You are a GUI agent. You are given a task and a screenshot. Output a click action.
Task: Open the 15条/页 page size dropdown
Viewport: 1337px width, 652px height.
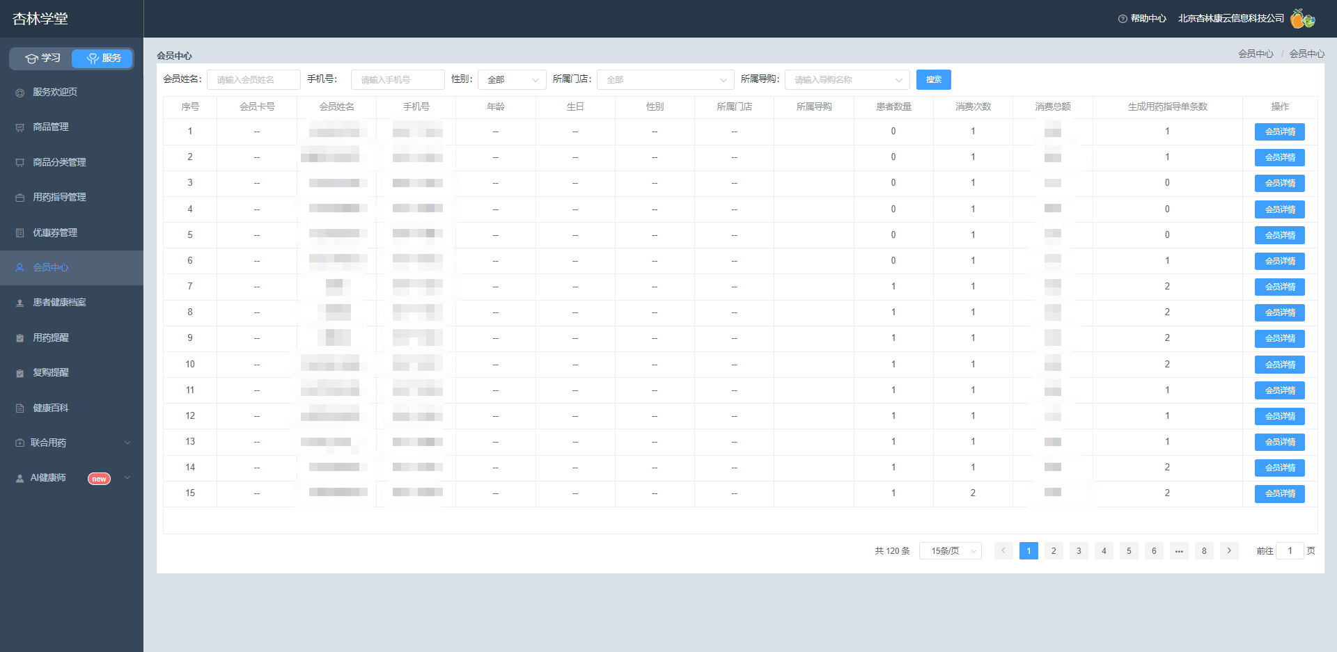(x=951, y=551)
